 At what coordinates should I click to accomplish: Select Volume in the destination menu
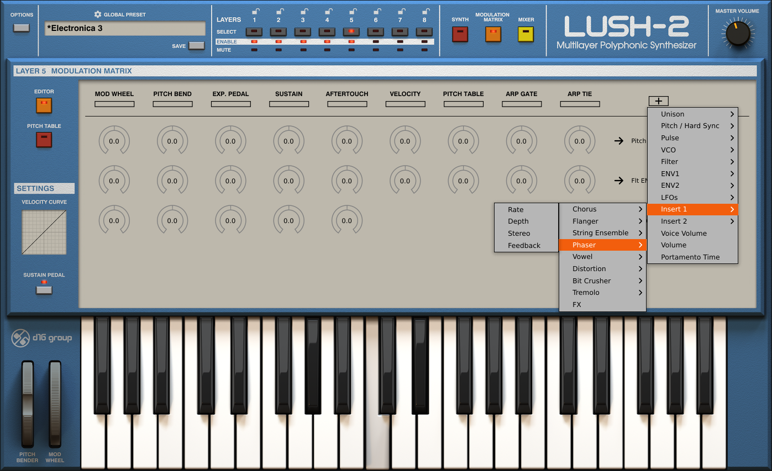[692, 245]
